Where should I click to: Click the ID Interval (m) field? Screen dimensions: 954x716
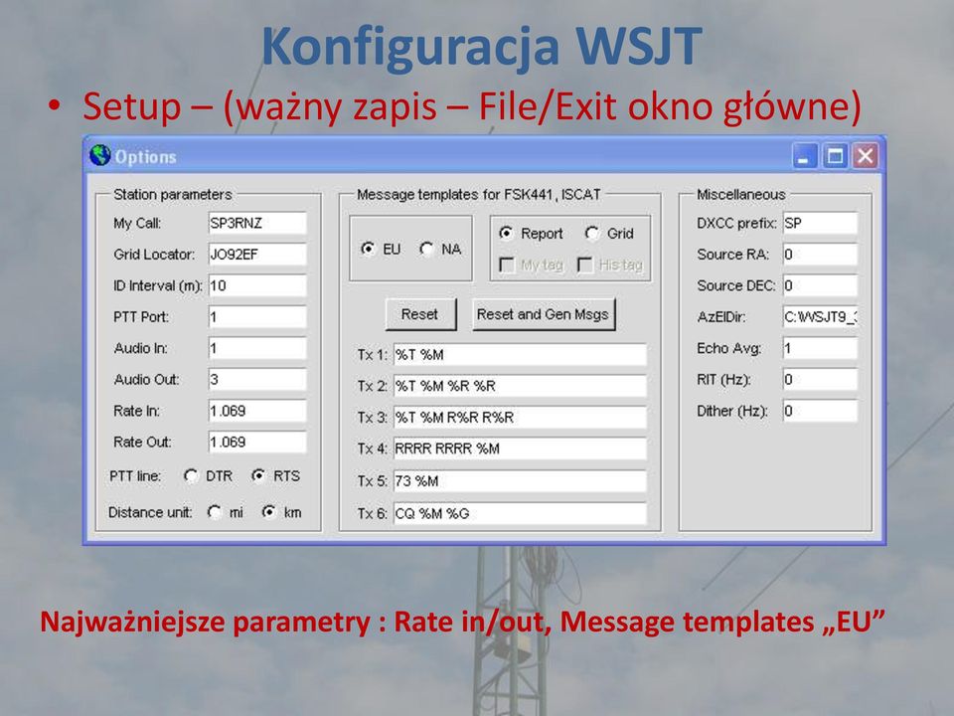(256, 285)
